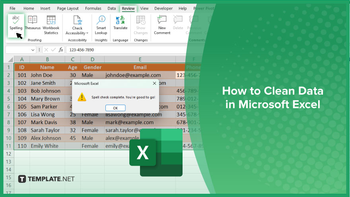Viewport: 350px width, 197px height.
Task: Click the Select All corner triangle
Action: coord(10,60)
